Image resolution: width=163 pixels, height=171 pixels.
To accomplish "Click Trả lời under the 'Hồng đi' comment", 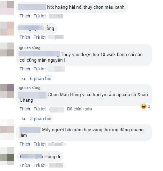I will click(x=40, y=165).
